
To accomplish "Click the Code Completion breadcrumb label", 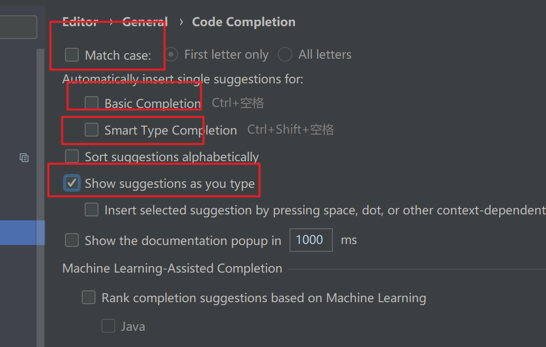I will coord(243,22).
